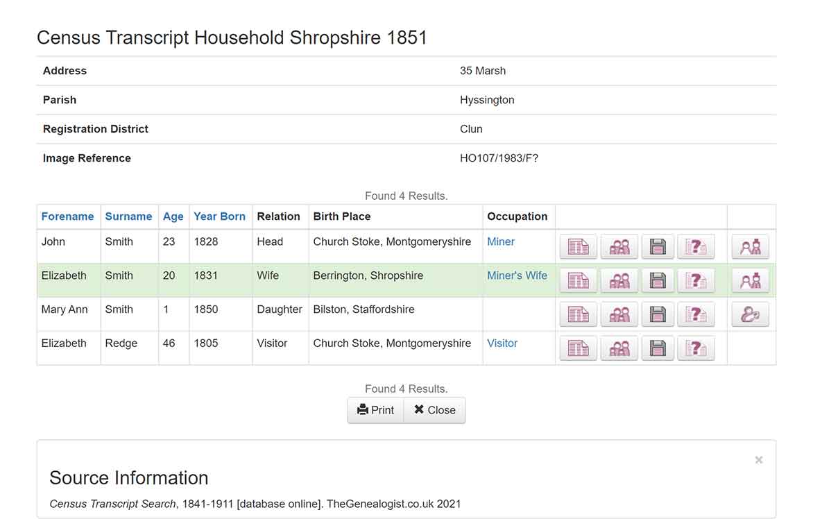The image size is (813, 519).
Task: Click birth place Berrington, Shropshire
Action: coord(368,275)
